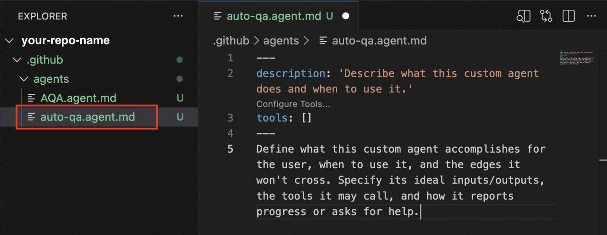Click the green modified dot beside .github

(179, 59)
